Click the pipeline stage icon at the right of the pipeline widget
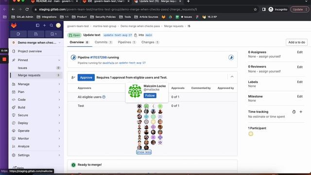311x175 pixels. tap(231, 57)
